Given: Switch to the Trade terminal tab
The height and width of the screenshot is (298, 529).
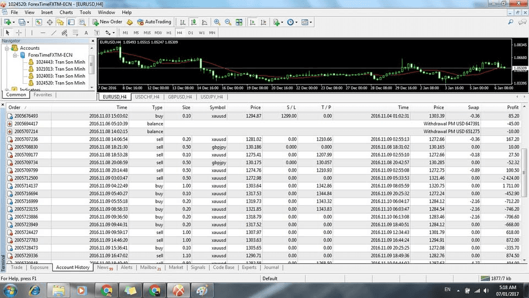Looking at the screenshot, I should click(17, 267).
